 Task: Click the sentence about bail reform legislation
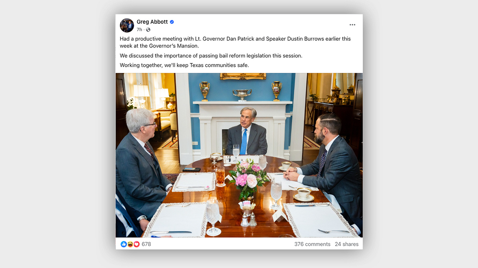click(x=211, y=56)
